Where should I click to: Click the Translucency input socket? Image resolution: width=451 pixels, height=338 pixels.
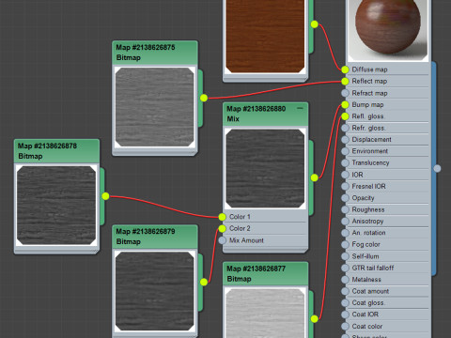click(345, 163)
